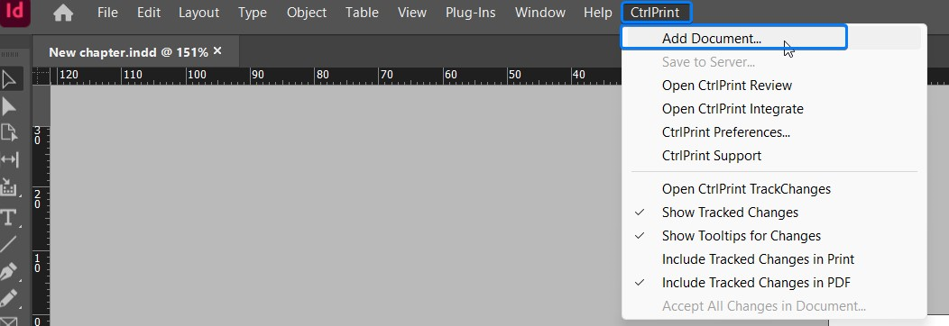Screen dimensions: 949x326
Task: Click the InDesign Home icon
Action: 63,12
